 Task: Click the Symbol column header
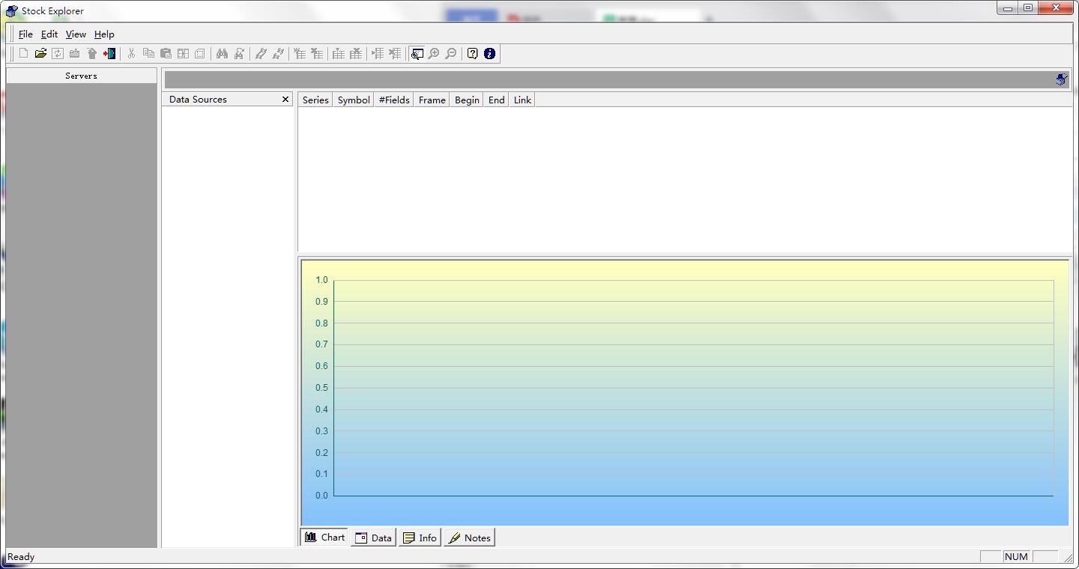tap(354, 100)
